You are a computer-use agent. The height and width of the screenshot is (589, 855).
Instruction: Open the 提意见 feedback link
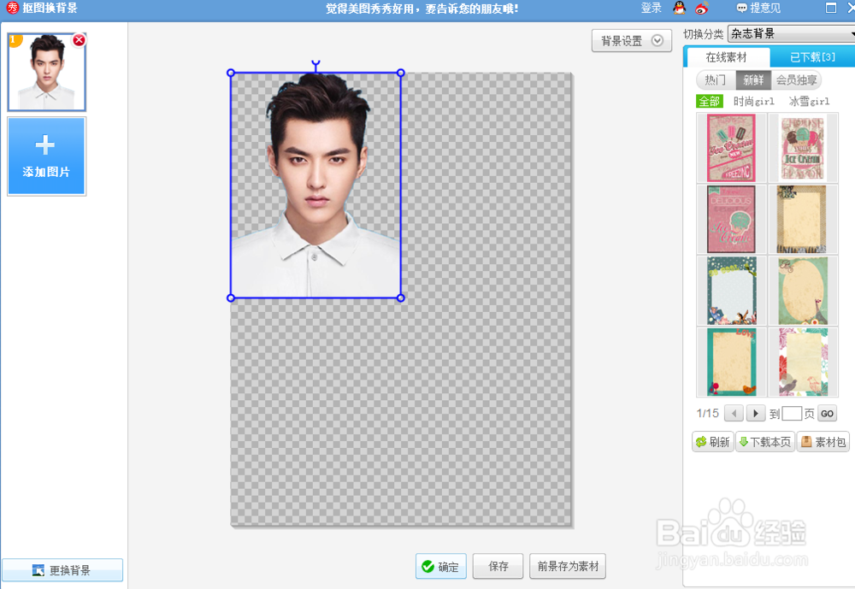point(758,9)
